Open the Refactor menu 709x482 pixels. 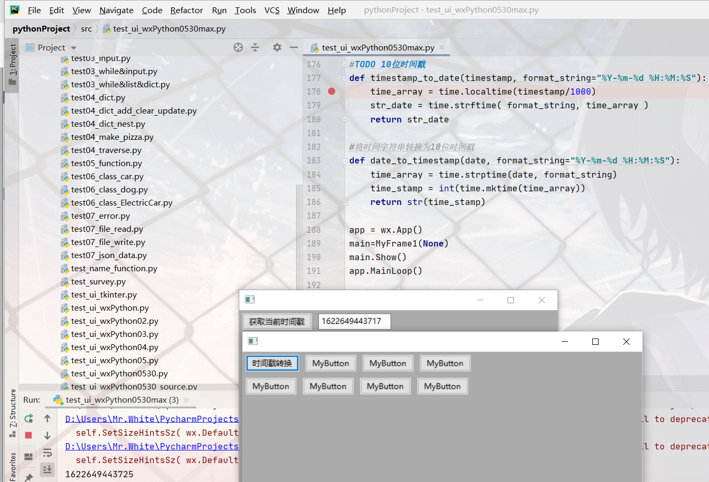pos(187,10)
